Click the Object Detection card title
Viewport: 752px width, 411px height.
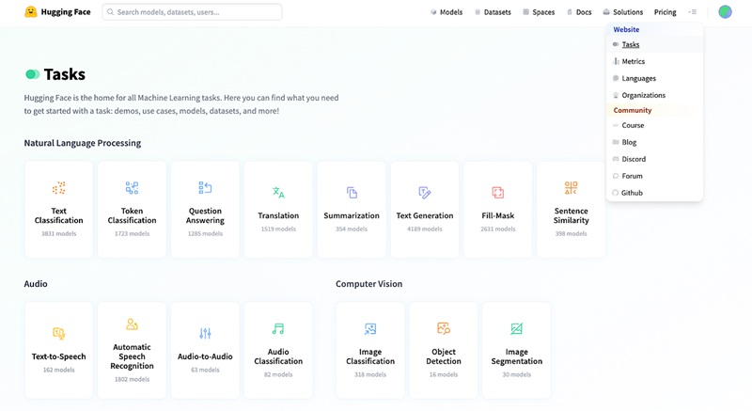coord(444,356)
